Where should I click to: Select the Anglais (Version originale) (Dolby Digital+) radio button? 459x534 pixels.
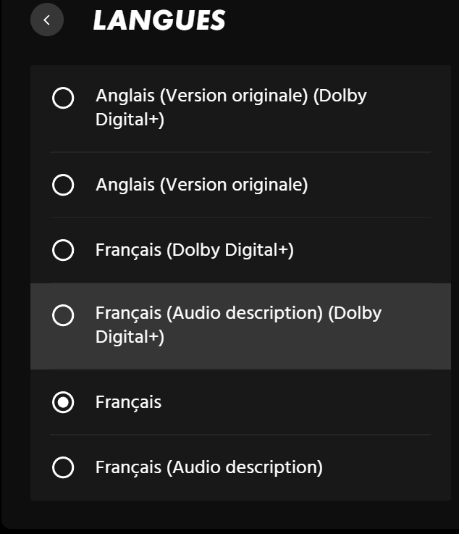pyautogui.click(x=63, y=98)
